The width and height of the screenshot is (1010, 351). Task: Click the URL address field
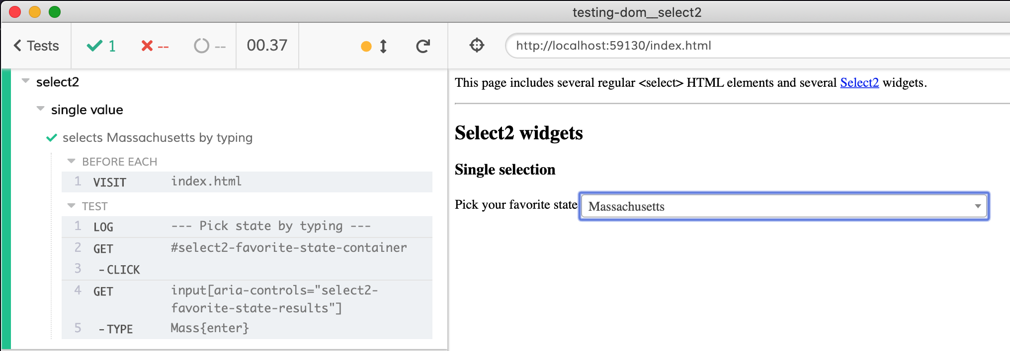pyautogui.click(x=746, y=46)
